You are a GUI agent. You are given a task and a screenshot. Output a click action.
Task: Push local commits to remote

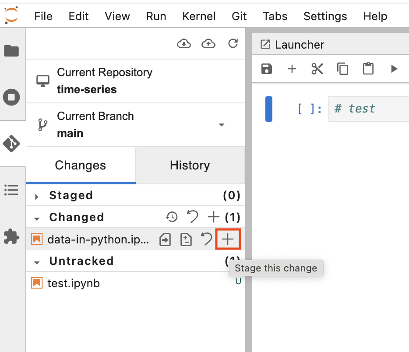click(x=208, y=43)
